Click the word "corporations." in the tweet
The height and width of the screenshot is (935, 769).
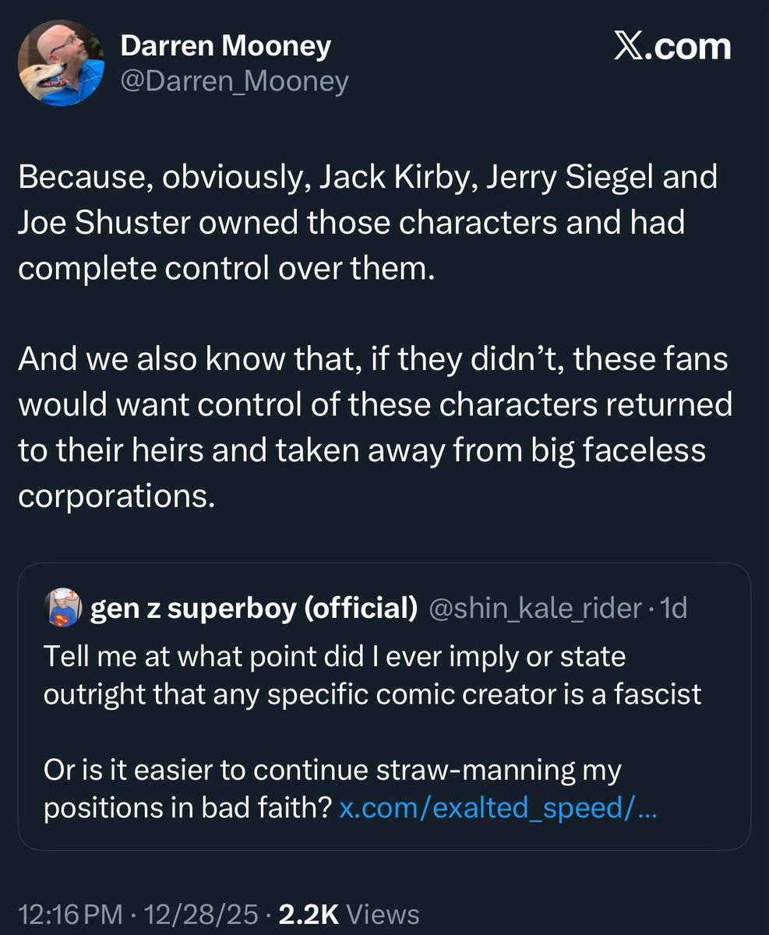[x=115, y=497]
